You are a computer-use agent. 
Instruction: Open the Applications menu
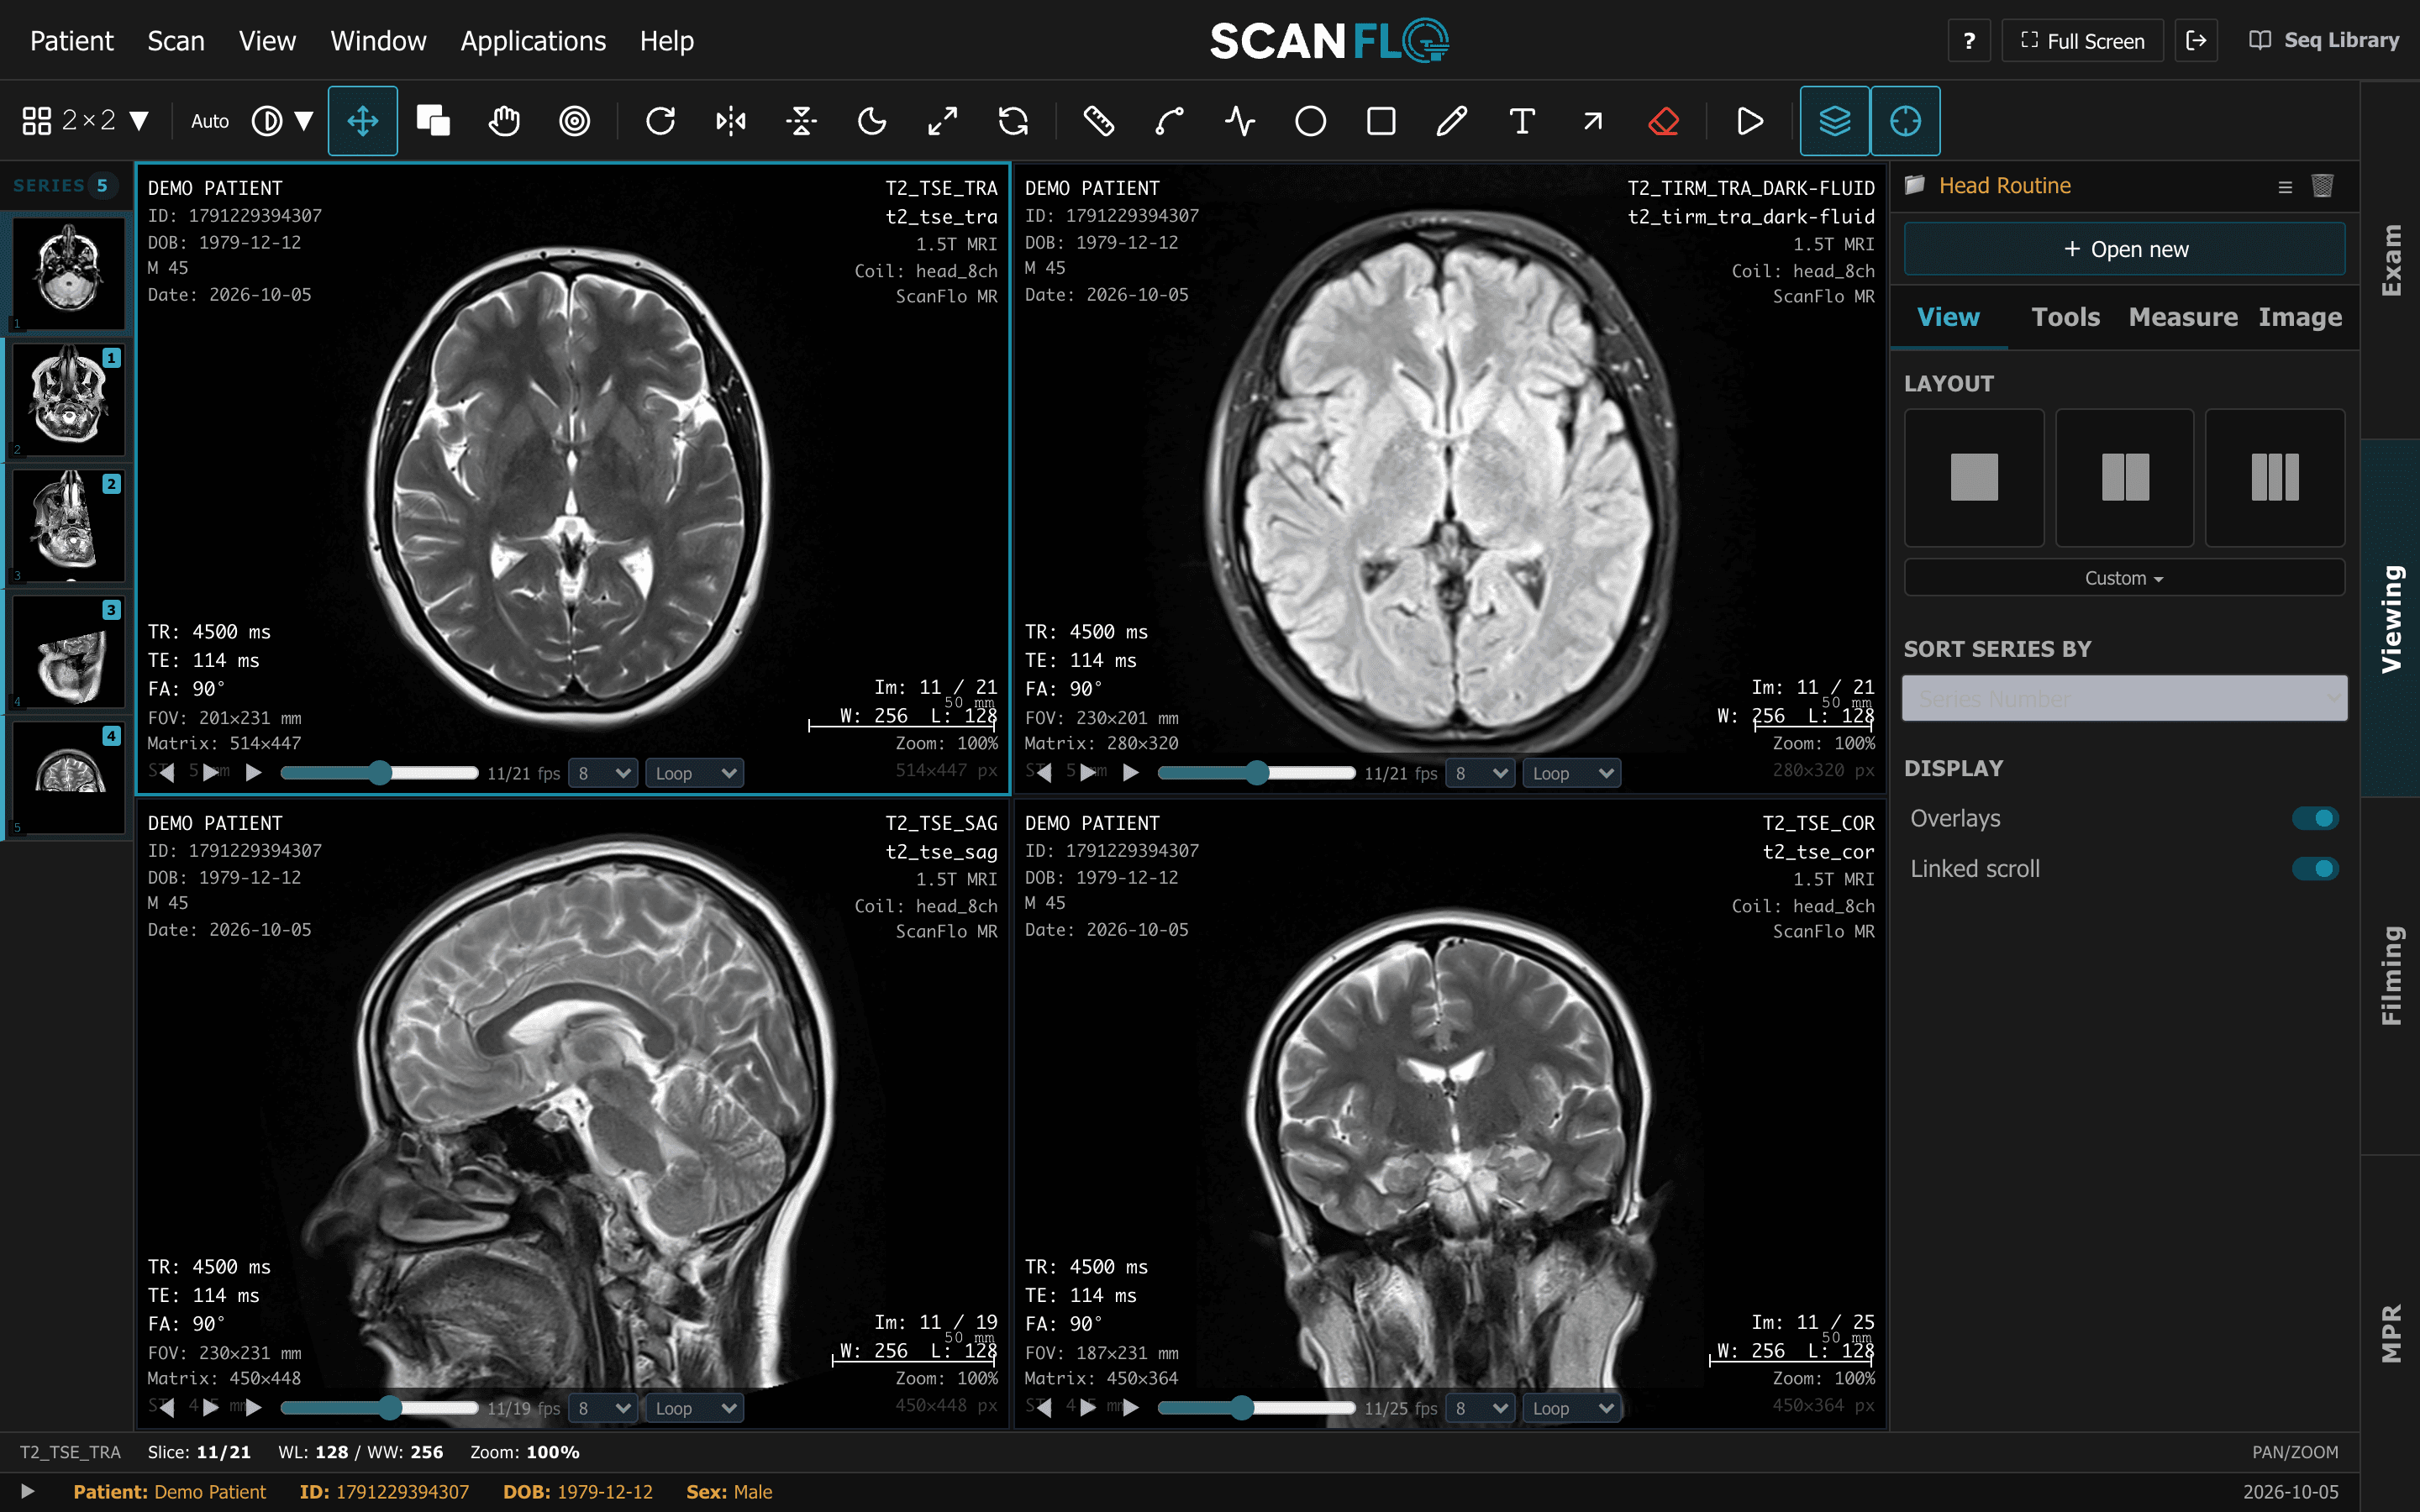tap(533, 41)
